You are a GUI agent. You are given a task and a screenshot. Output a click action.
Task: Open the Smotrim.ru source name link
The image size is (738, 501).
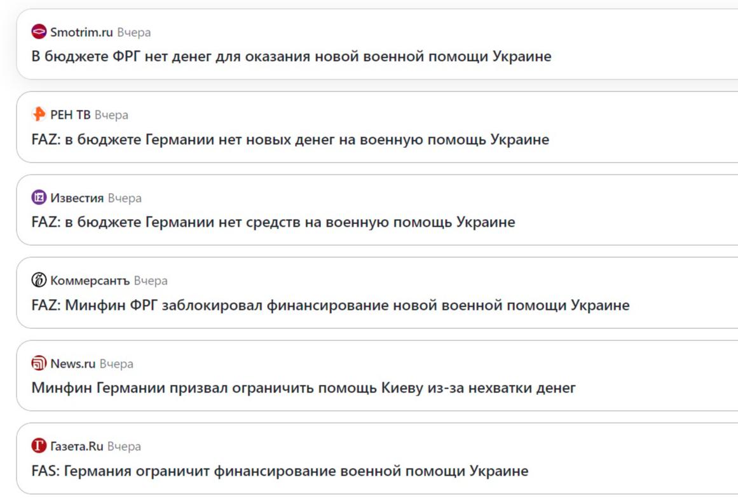pos(81,32)
